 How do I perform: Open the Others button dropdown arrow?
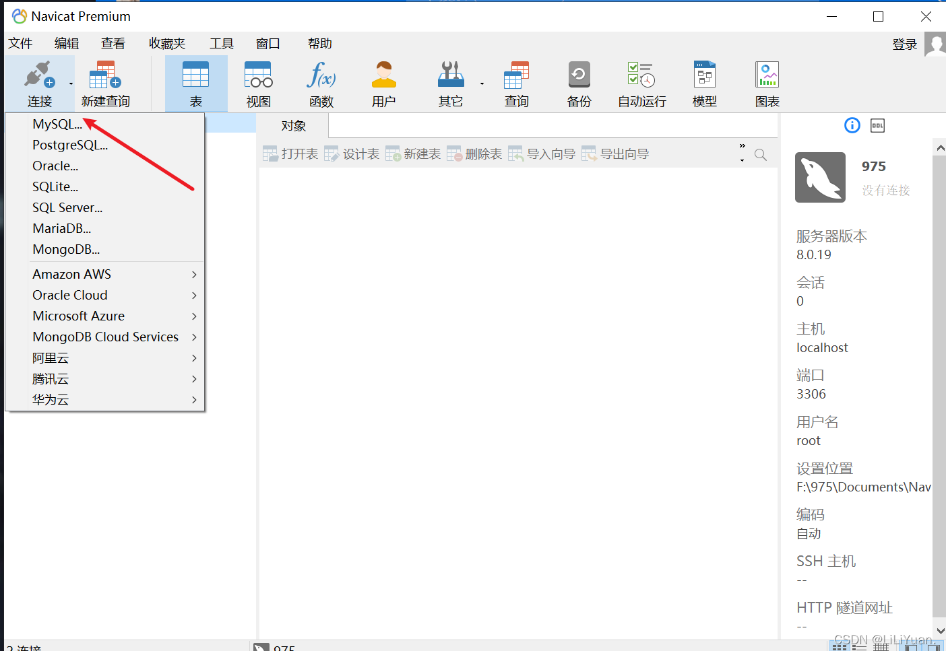(x=482, y=84)
